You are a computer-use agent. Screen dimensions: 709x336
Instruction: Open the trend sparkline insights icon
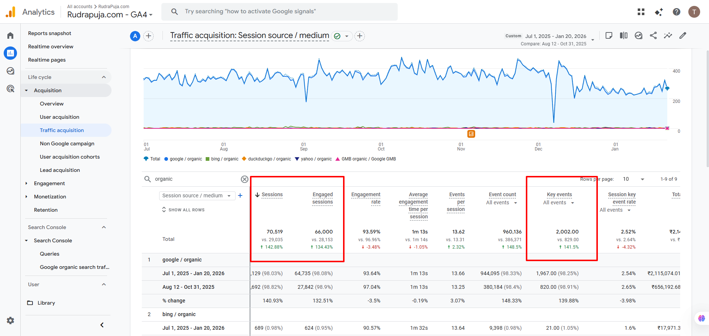point(668,35)
